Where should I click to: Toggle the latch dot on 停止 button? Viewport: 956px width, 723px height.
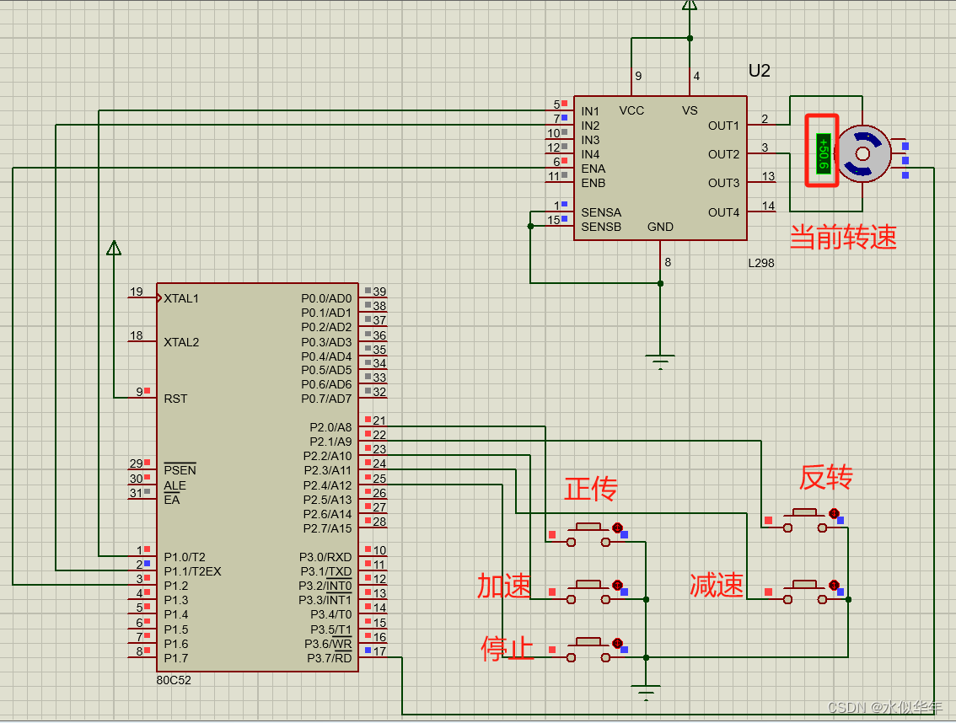(x=617, y=643)
